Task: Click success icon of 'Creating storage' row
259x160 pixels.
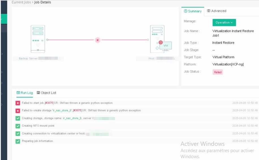Action: 18,118
